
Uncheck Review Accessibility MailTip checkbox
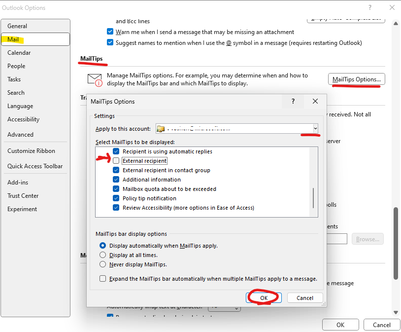coord(116,208)
